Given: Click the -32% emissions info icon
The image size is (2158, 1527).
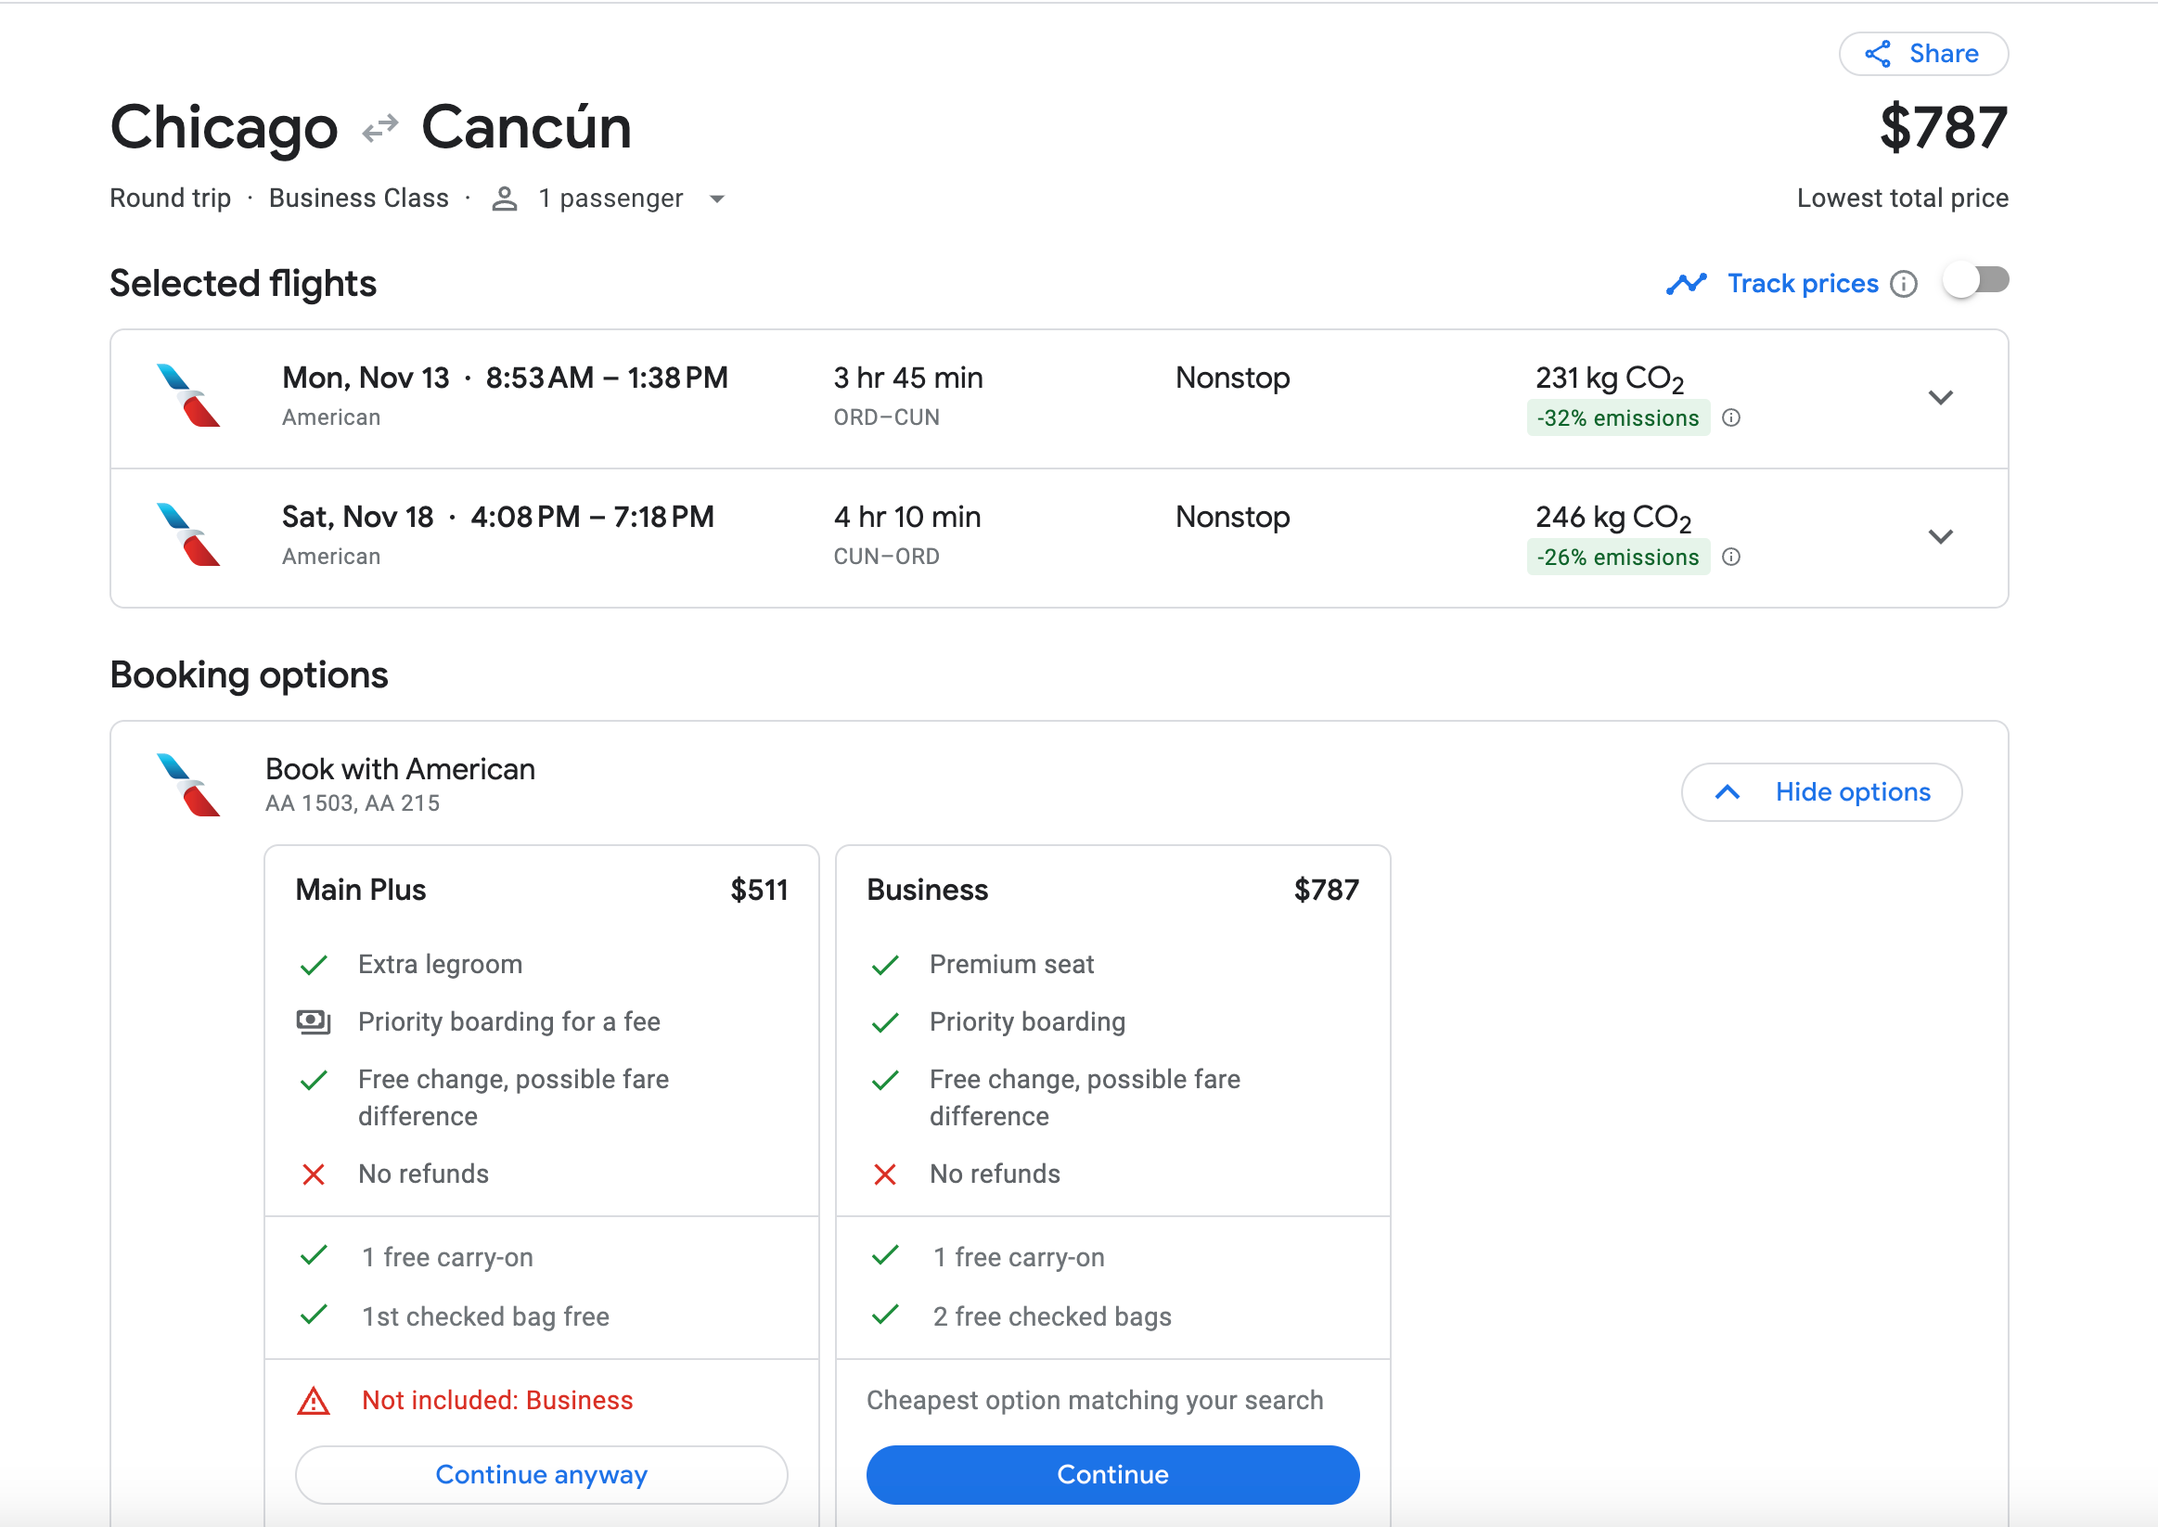Looking at the screenshot, I should [x=1730, y=418].
